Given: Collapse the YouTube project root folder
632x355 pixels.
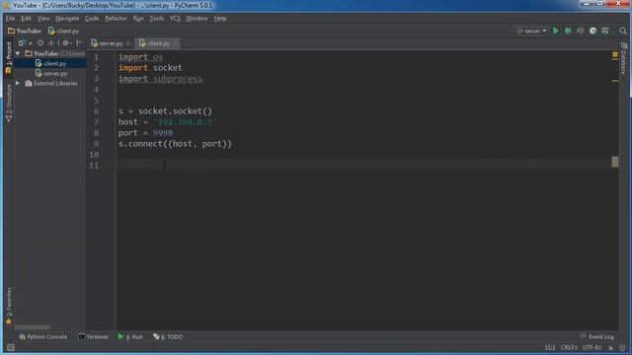Looking at the screenshot, I should click(x=18, y=53).
